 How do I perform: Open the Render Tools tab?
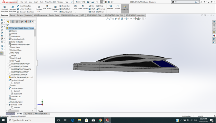coord(54,15)
